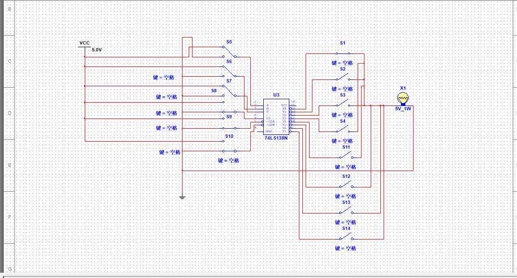Viewport: 517px width, 278px height.
Task: Toggle switch S14
Action: (346, 237)
